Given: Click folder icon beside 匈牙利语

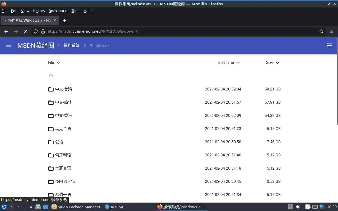Looking at the screenshot, I should click(x=51, y=155).
